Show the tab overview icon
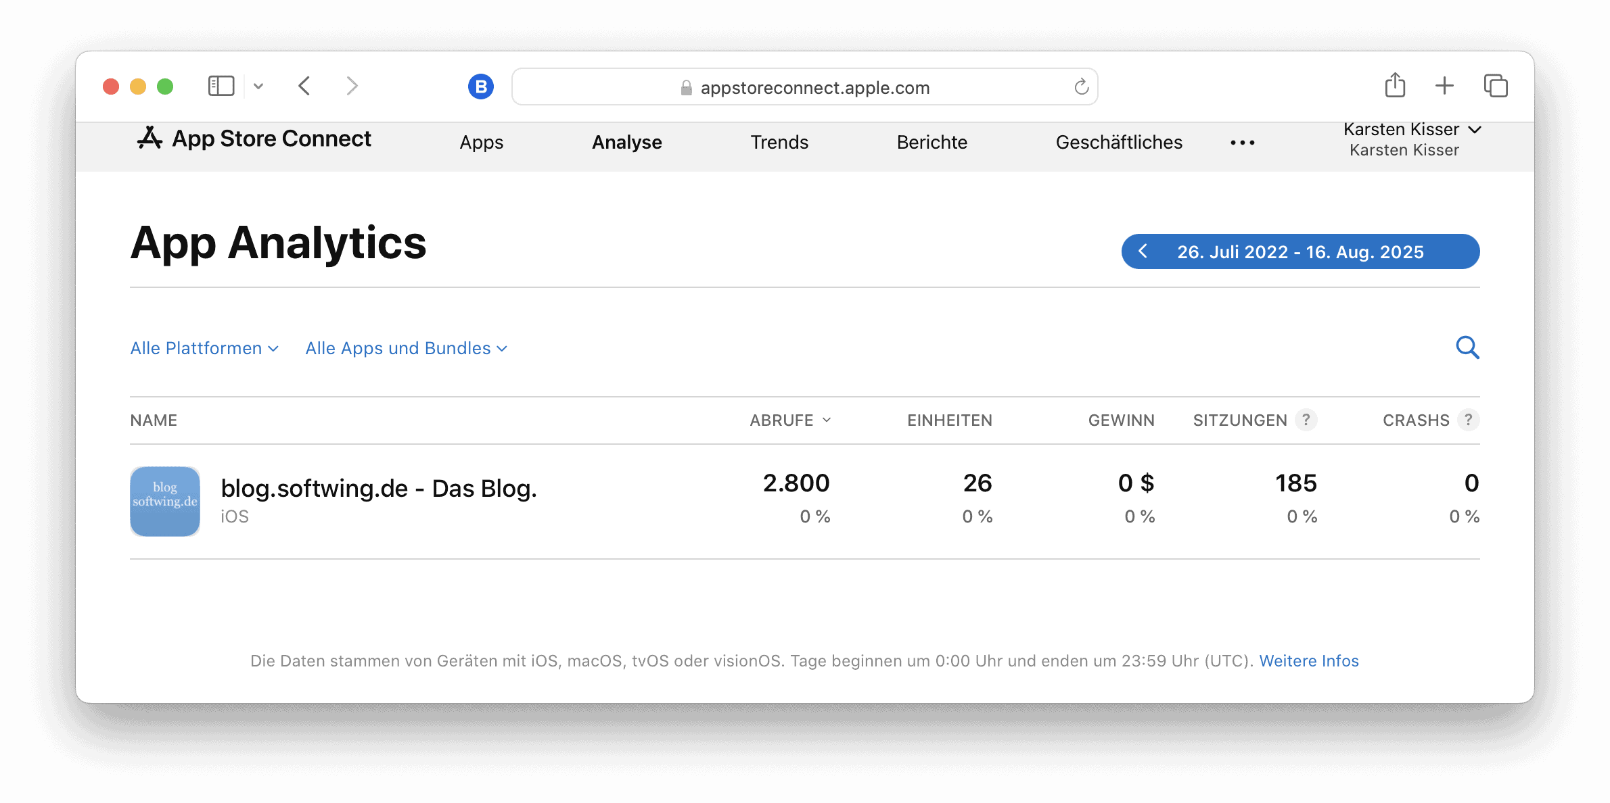The width and height of the screenshot is (1610, 803). pyautogui.click(x=1496, y=86)
